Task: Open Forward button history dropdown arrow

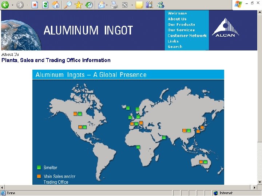Action: pyautogui.click(x=27, y=5)
